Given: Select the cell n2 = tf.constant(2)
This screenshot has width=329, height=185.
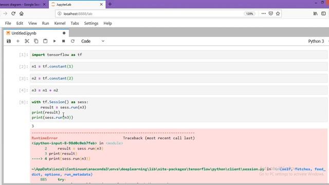Looking at the screenshot, I should [x=178, y=79].
